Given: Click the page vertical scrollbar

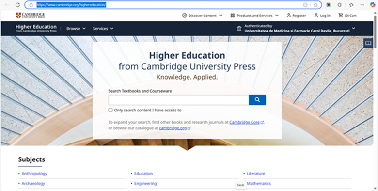Looking at the screenshot, I should pyautogui.click(x=376, y=32).
